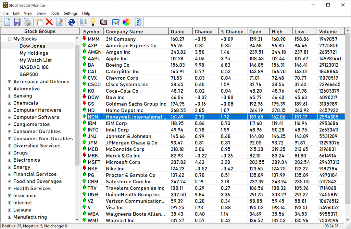The width and height of the screenshot is (351, 229).
Task: Open the color wheel icon
Action: pyautogui.click(x=126, y=22)
